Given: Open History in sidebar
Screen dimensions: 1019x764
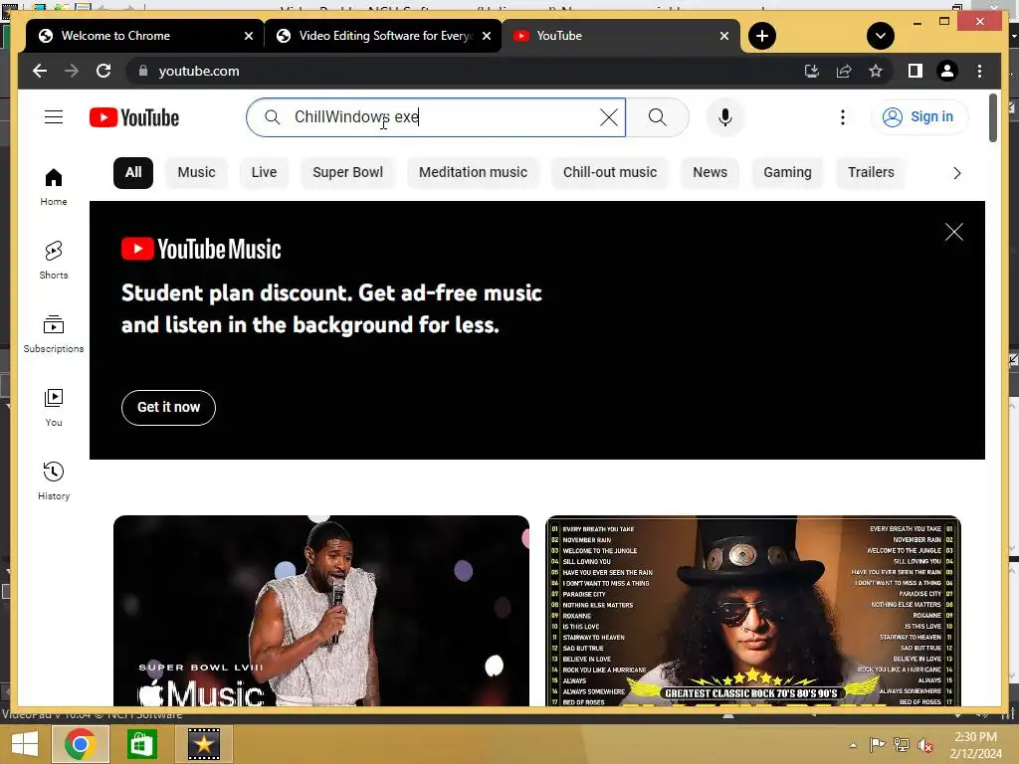Looking at the screenshot, I should coord(54,480).
